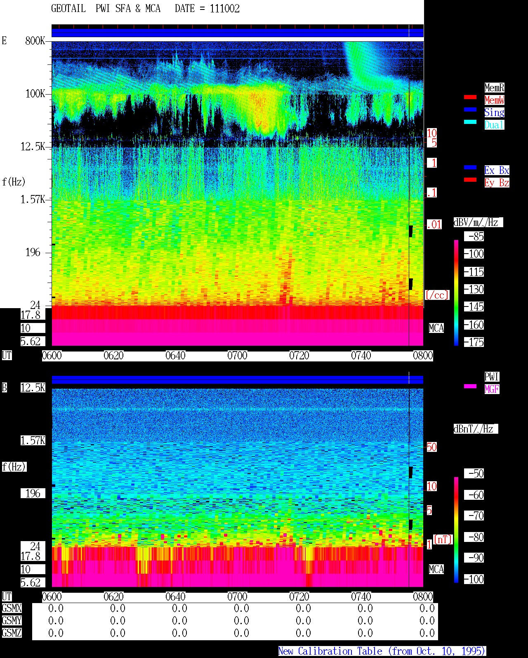Click the dBV/m/√Hz color scale bar
528x658 pixels.
(456, 292)
